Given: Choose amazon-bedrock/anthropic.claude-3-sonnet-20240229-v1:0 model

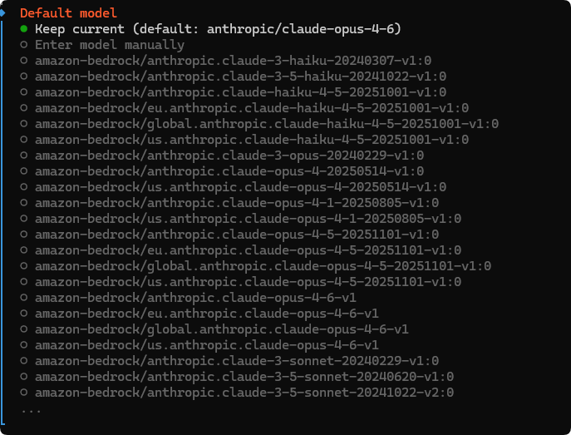Looking at the screenshot, I should (x=237, y=361).
